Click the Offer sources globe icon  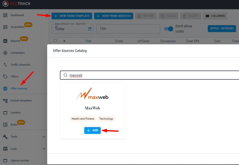pos(5,89)
